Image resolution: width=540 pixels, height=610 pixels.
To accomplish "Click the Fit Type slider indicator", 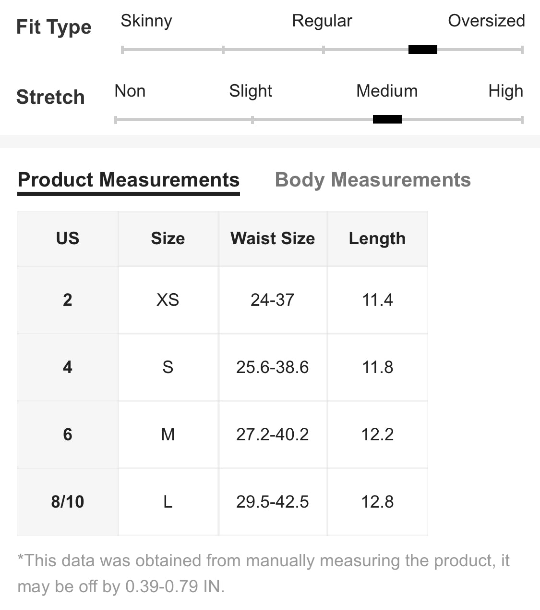I will pos(422,50).
